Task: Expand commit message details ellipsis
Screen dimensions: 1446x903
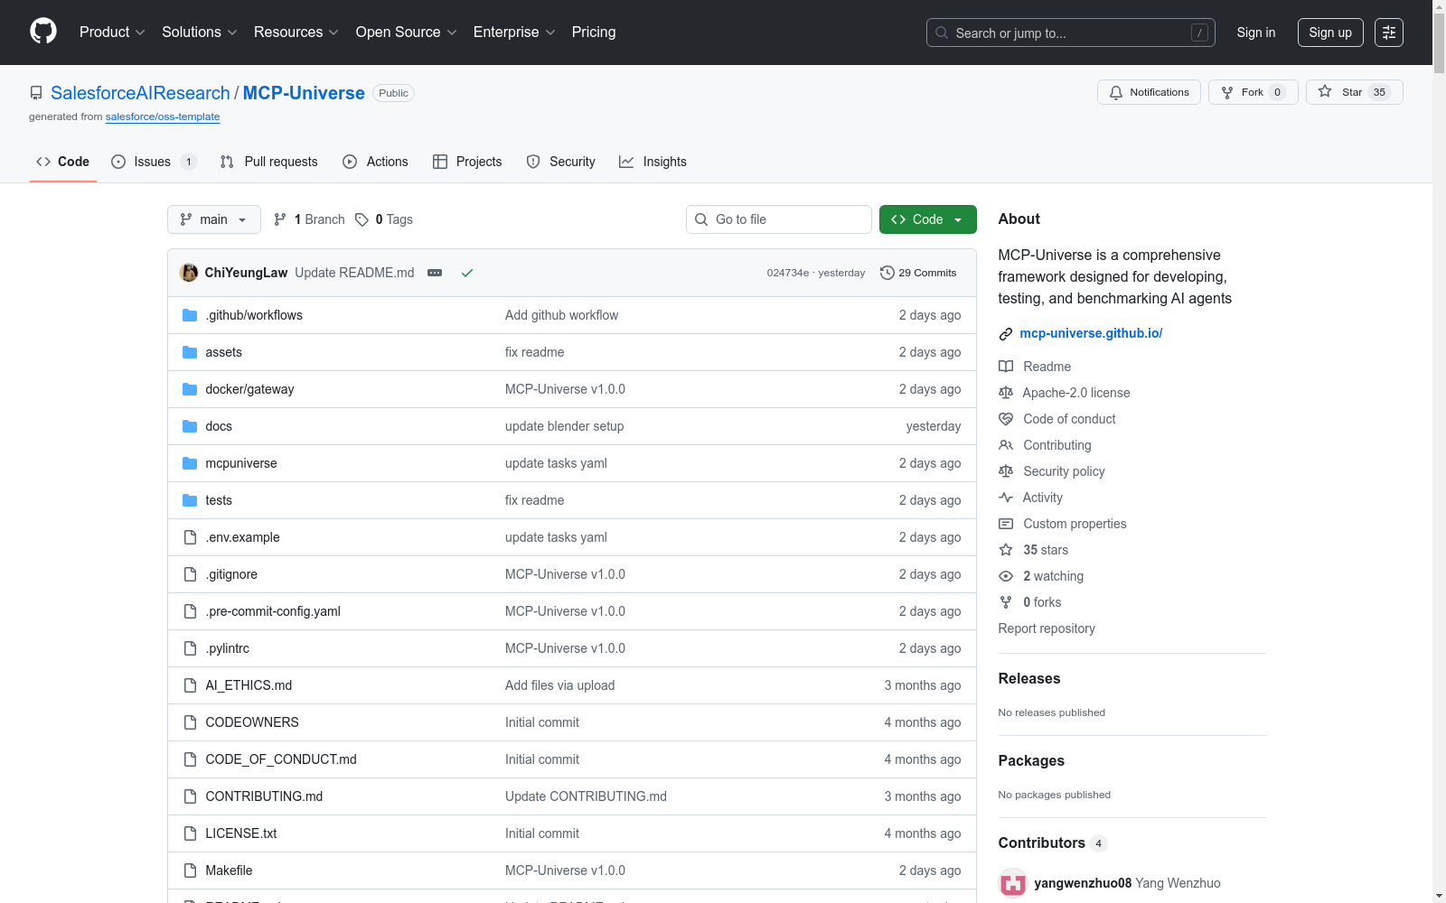Action: pyautogui.click(x=435, y=273)
